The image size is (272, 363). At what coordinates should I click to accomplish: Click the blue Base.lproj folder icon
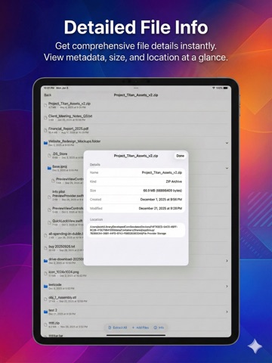[x=49, y=168]
